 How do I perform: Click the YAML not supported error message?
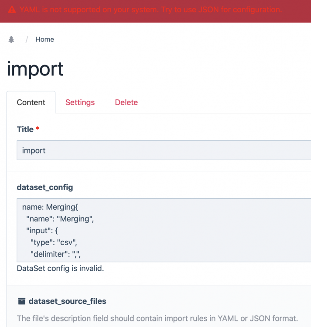click(x=150, y=9)
